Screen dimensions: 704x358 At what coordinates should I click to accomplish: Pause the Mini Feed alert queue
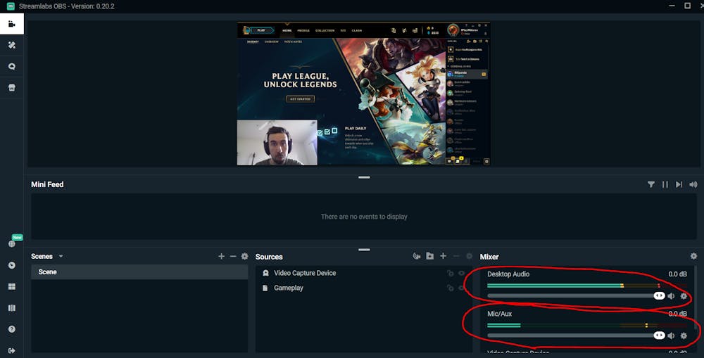(x=665, y=184)
